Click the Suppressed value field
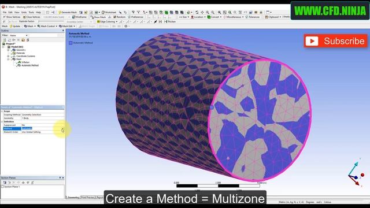The width and height of the screenshot is (370, 208). [x=42, y=125]
